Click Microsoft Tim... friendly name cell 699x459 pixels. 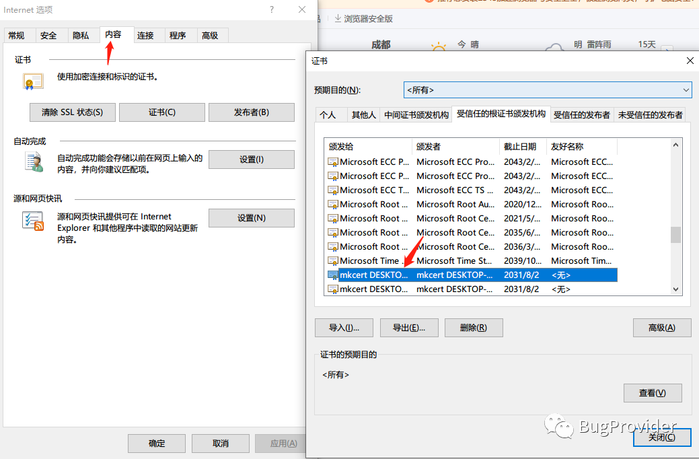coord(581,261)
